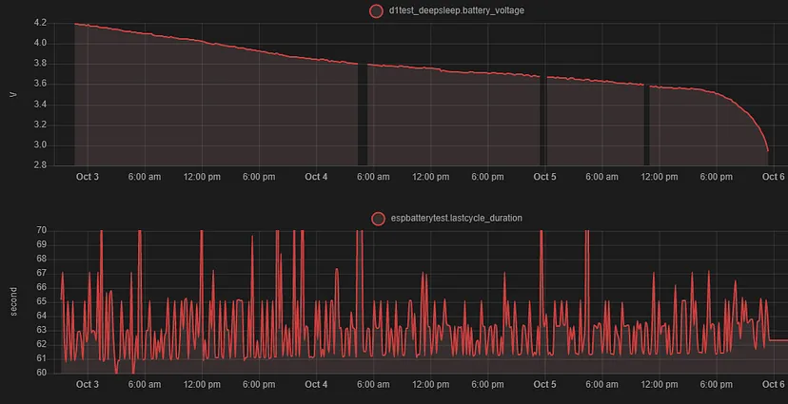Click Oct 6 on the lastcycle_duration time axis
The width and height of the screenshot is (788, 404).
773,385
